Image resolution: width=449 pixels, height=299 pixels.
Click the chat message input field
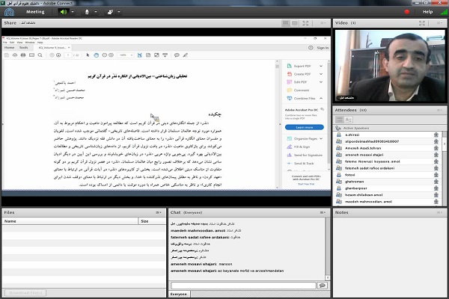pos(243,286)
